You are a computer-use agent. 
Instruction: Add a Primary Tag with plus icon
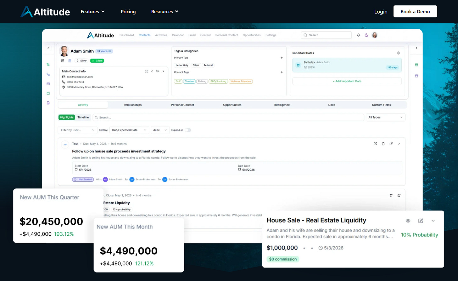282,58
